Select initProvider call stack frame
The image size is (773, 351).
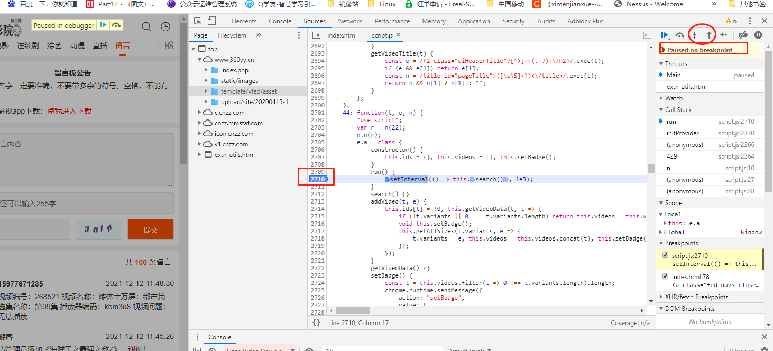pyautogui.click(x=710, y=133)
